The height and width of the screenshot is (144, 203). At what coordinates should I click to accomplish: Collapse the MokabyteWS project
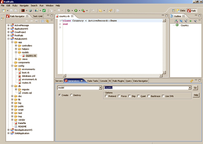click(9, 39)
